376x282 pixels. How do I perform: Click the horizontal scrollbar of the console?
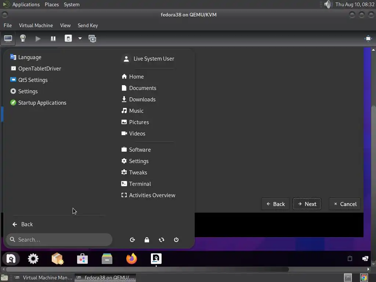pyautogui.click(x=147, y=269)
